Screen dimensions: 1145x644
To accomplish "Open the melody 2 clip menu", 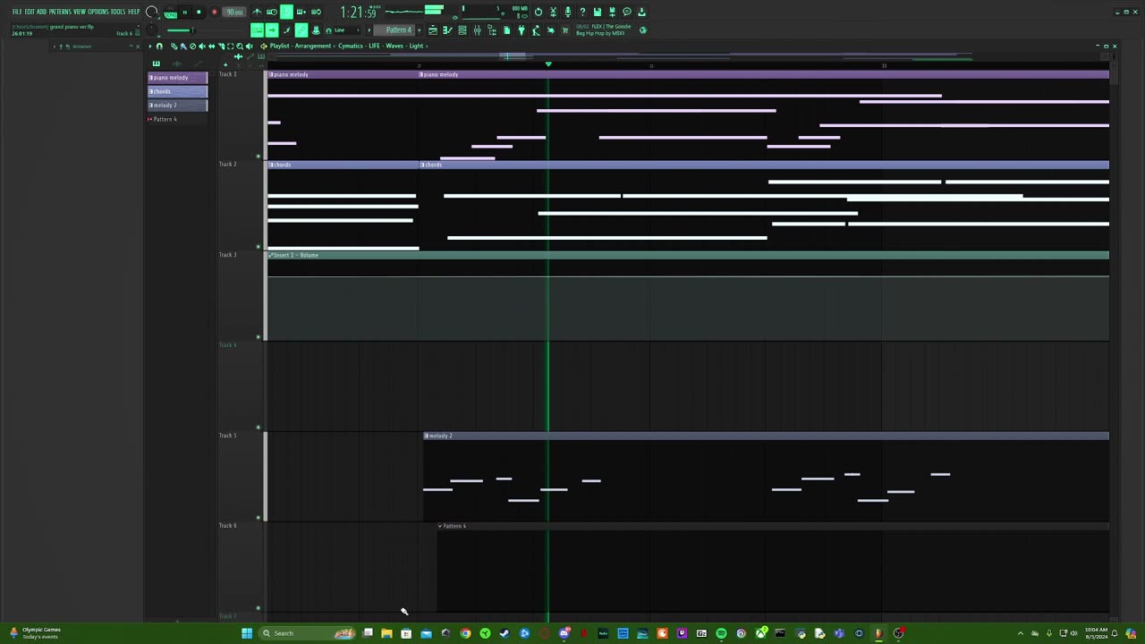I will [x=427, y=436].
